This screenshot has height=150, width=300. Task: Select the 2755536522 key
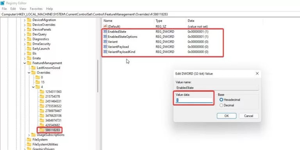(54, 106)
